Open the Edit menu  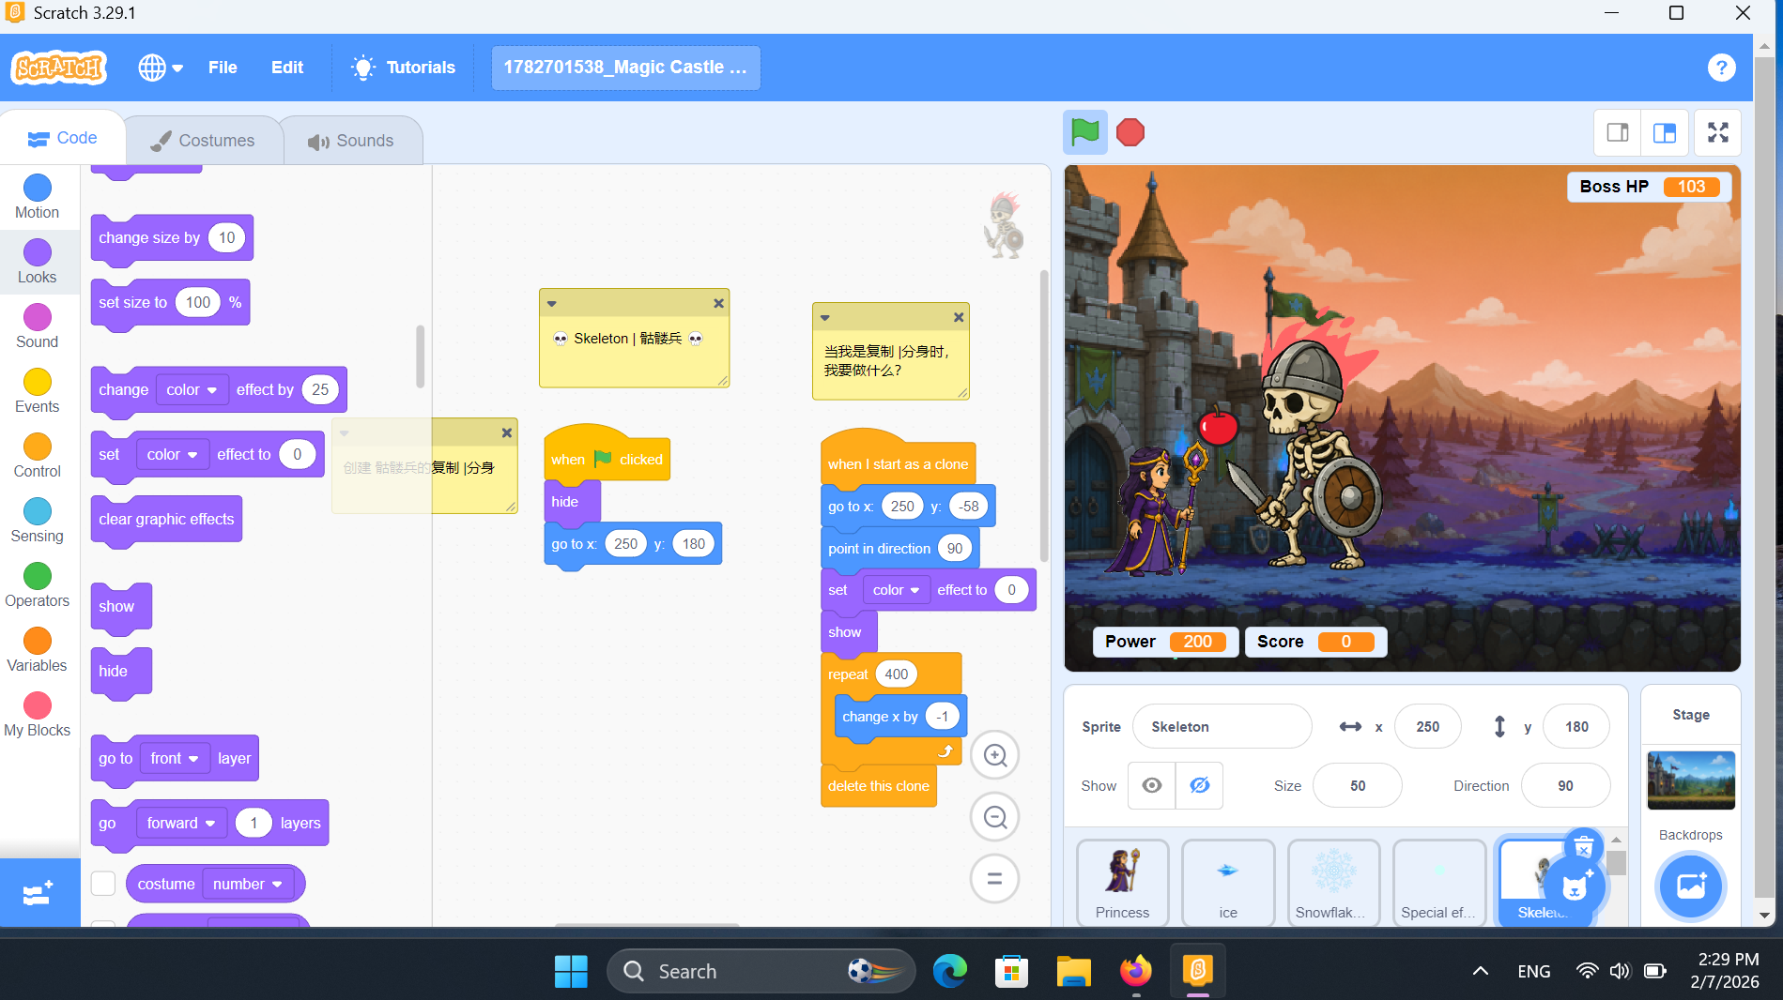(287, 68)
